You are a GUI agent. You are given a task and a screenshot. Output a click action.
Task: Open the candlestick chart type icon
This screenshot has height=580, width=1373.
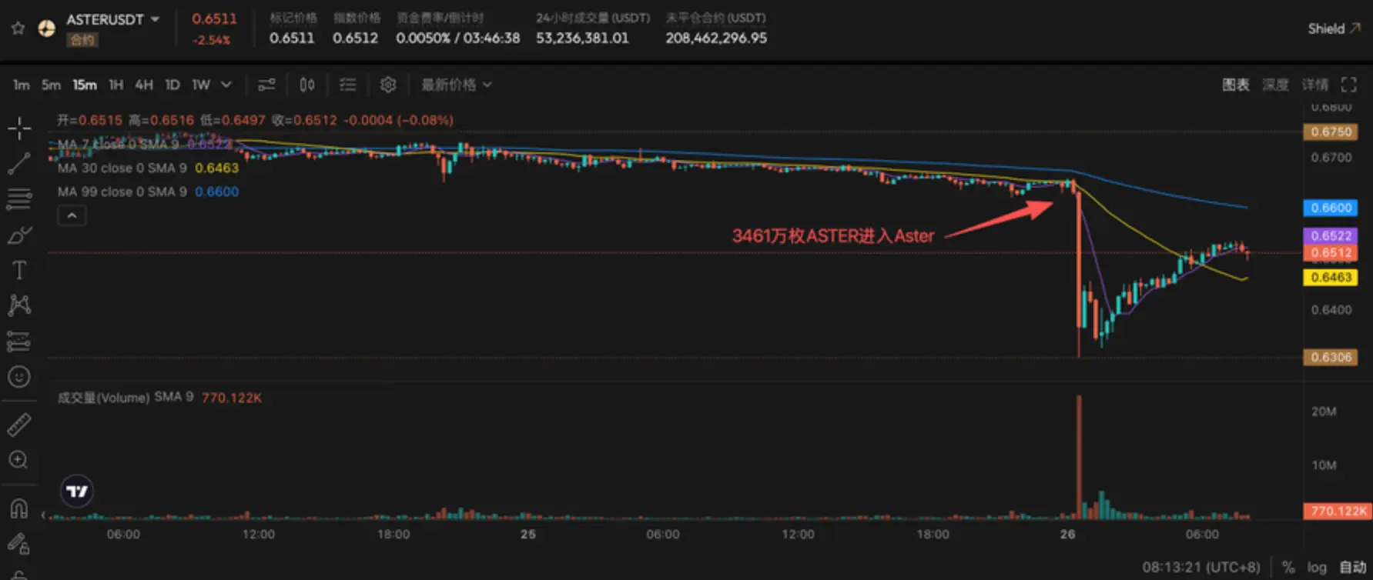[x=307, y=85]
